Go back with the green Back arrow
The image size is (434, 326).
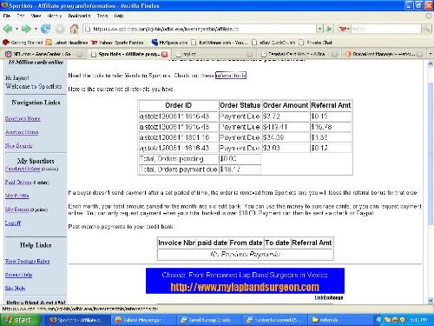point(8,29)
